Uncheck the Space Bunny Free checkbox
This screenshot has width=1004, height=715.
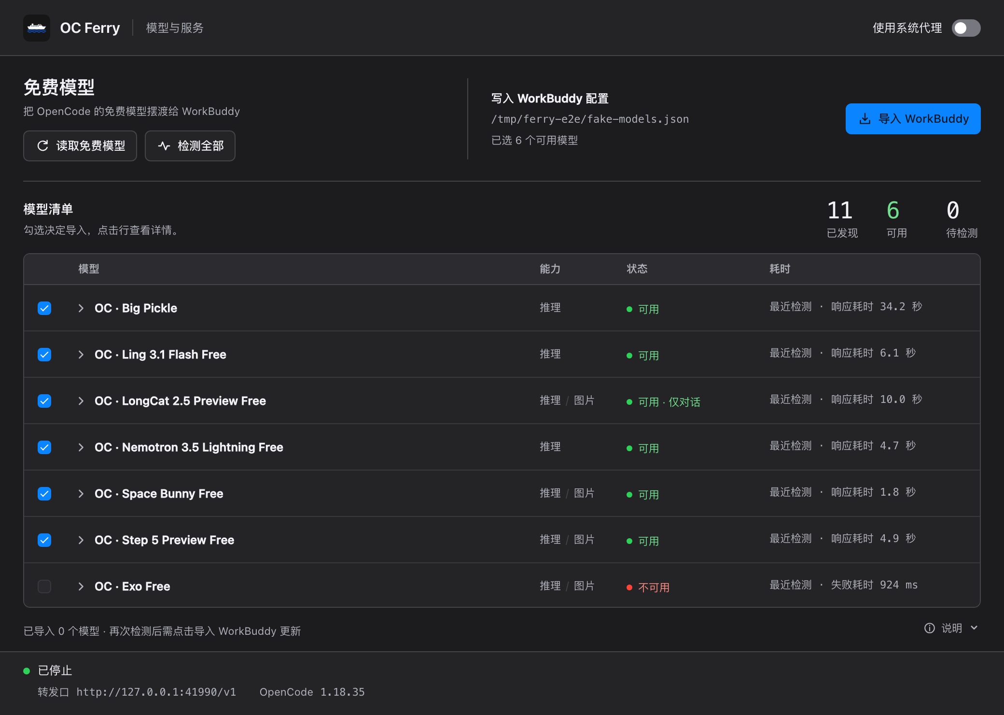tap(44, 494)
